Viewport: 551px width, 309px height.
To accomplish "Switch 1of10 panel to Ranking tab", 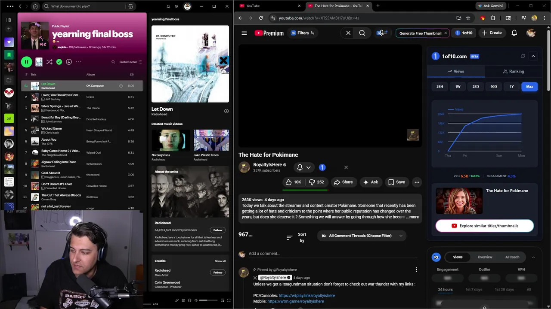I will [x=513, y=71].
